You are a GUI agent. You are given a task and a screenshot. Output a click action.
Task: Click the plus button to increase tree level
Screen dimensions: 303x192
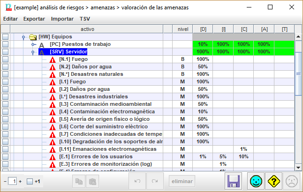pyautogui.click(x=20, y=181)
